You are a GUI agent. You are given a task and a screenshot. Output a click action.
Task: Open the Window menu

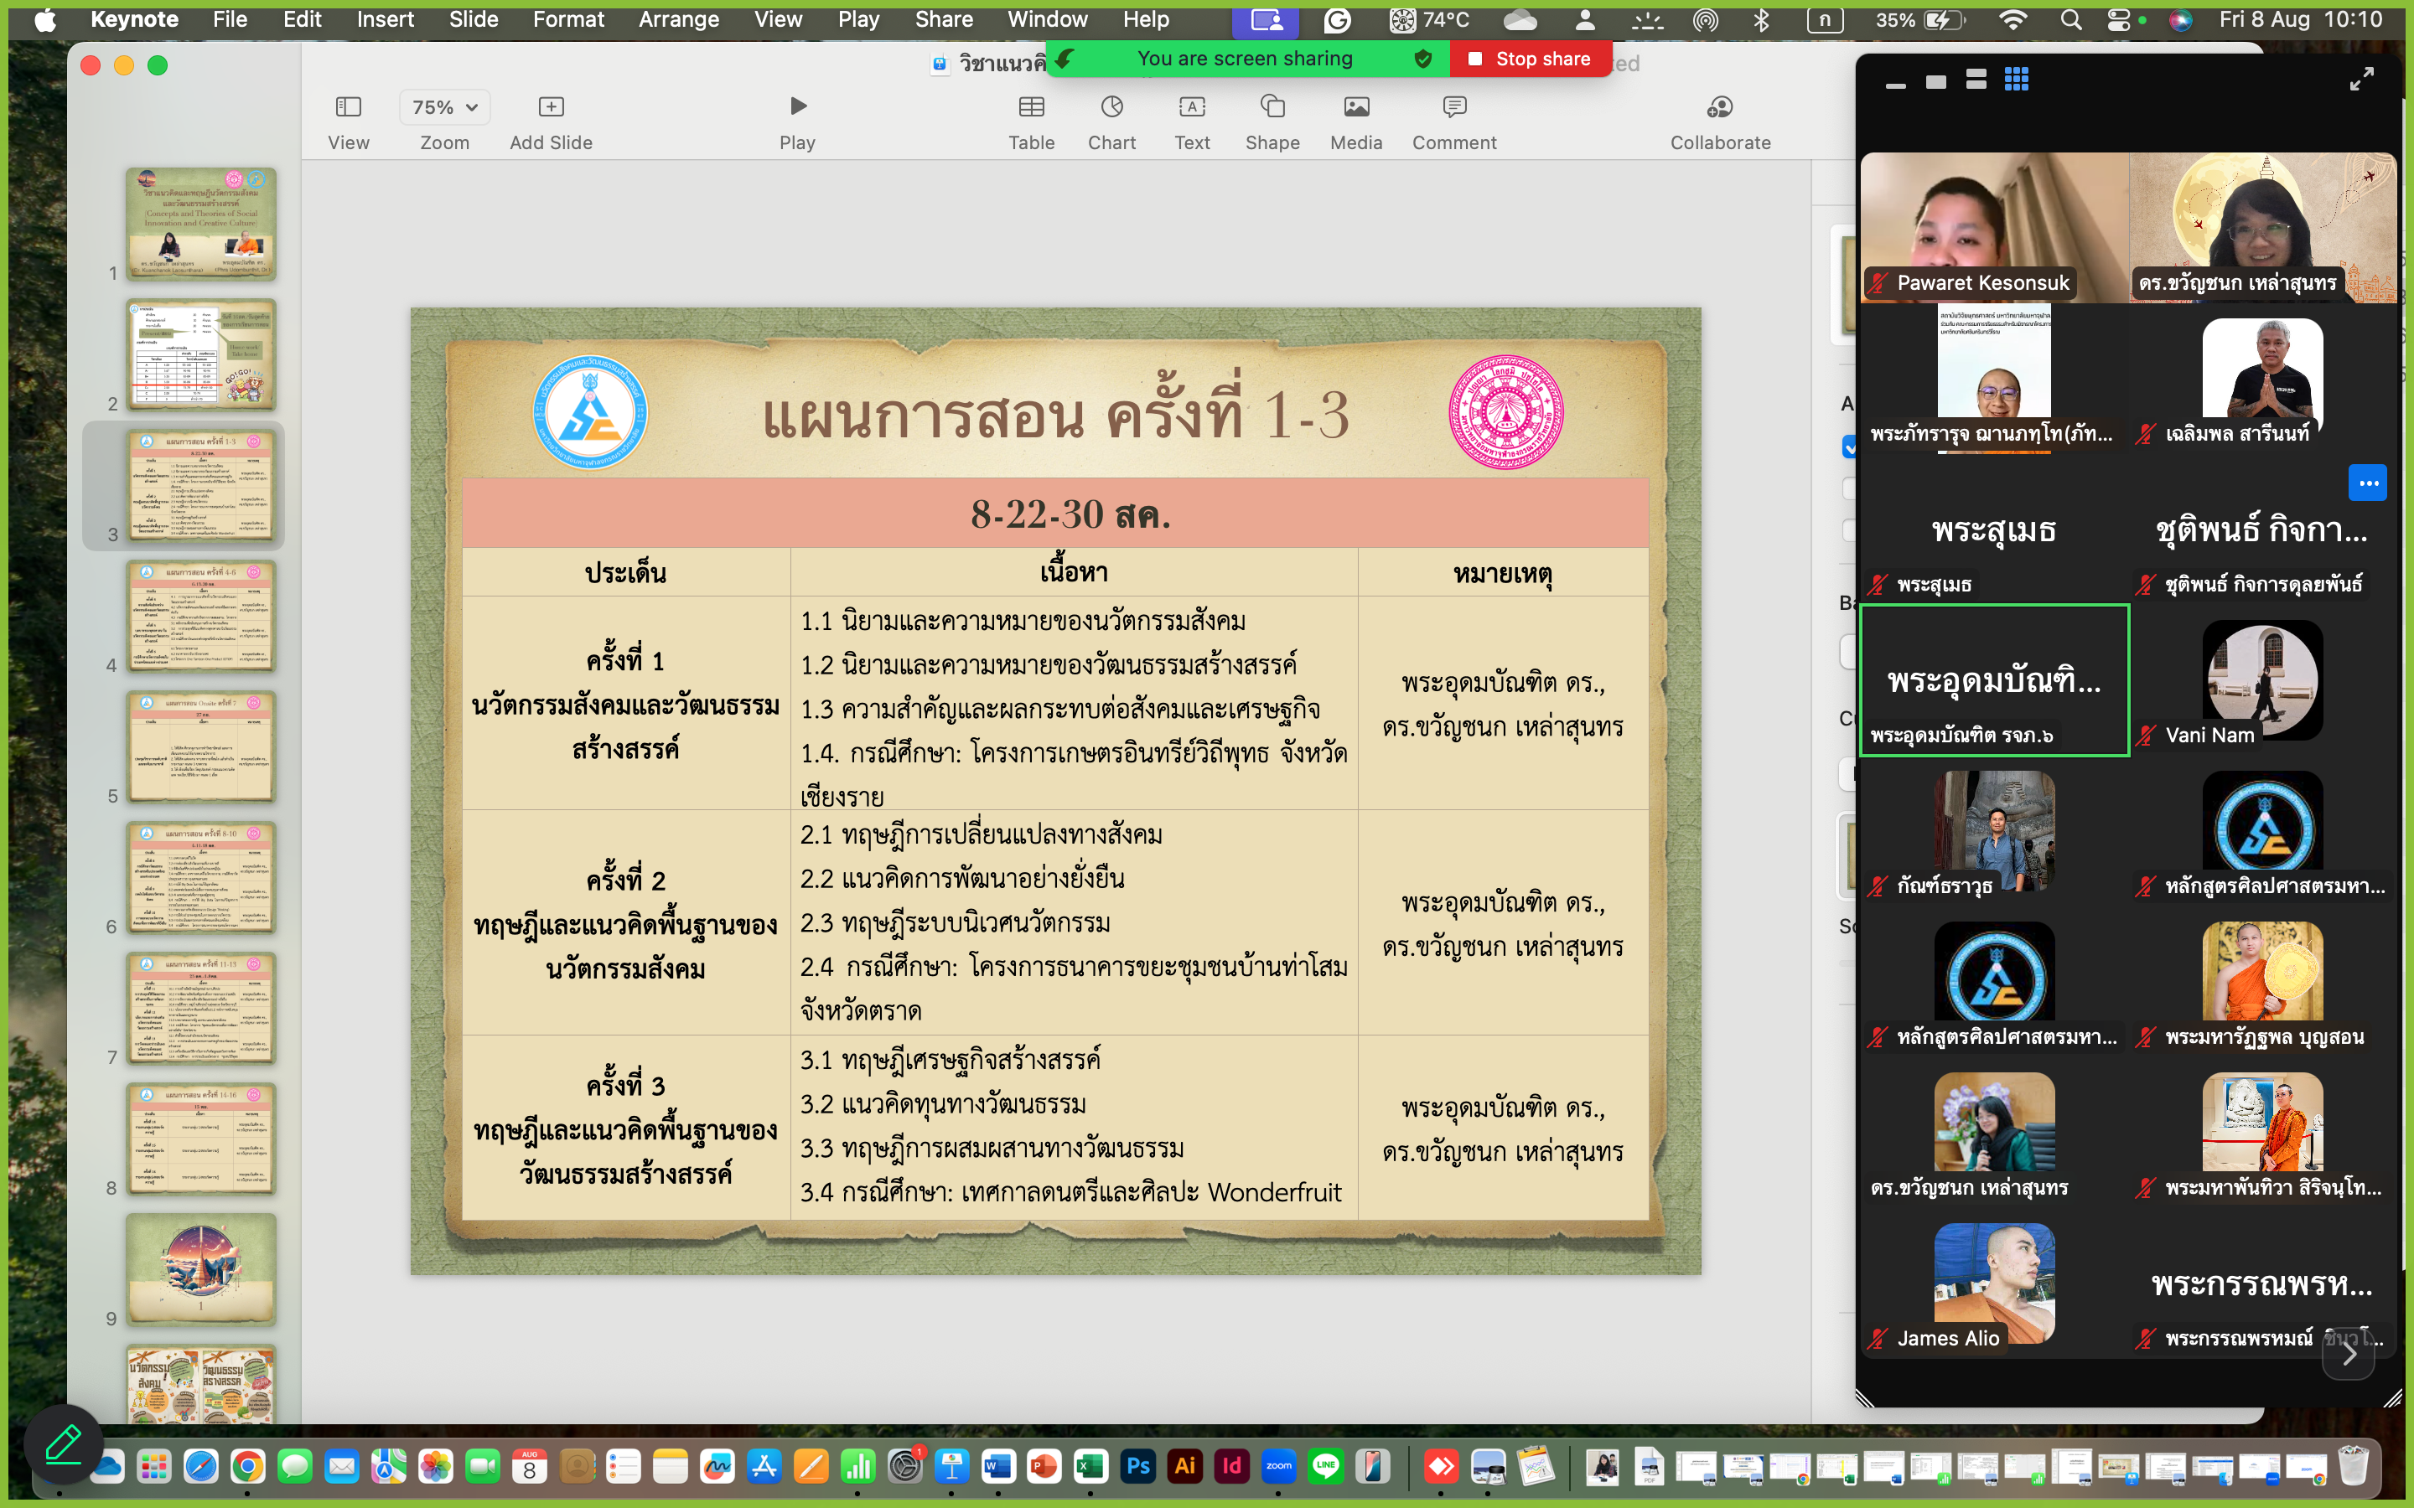point(1048,19)
